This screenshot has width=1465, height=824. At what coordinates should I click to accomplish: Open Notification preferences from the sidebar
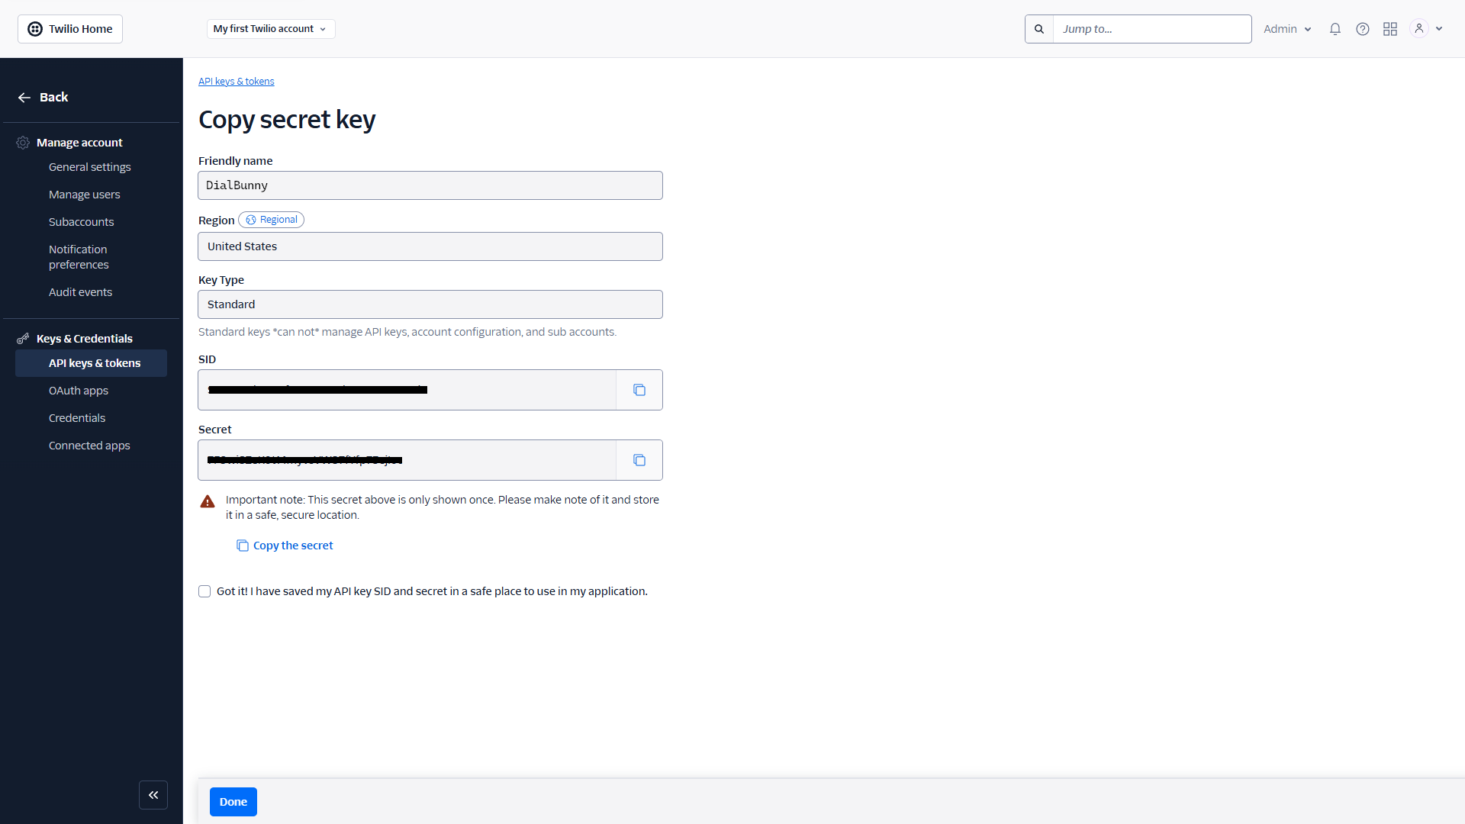click(78, 256)
